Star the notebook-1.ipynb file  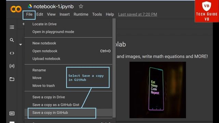(x=81, y=6)
